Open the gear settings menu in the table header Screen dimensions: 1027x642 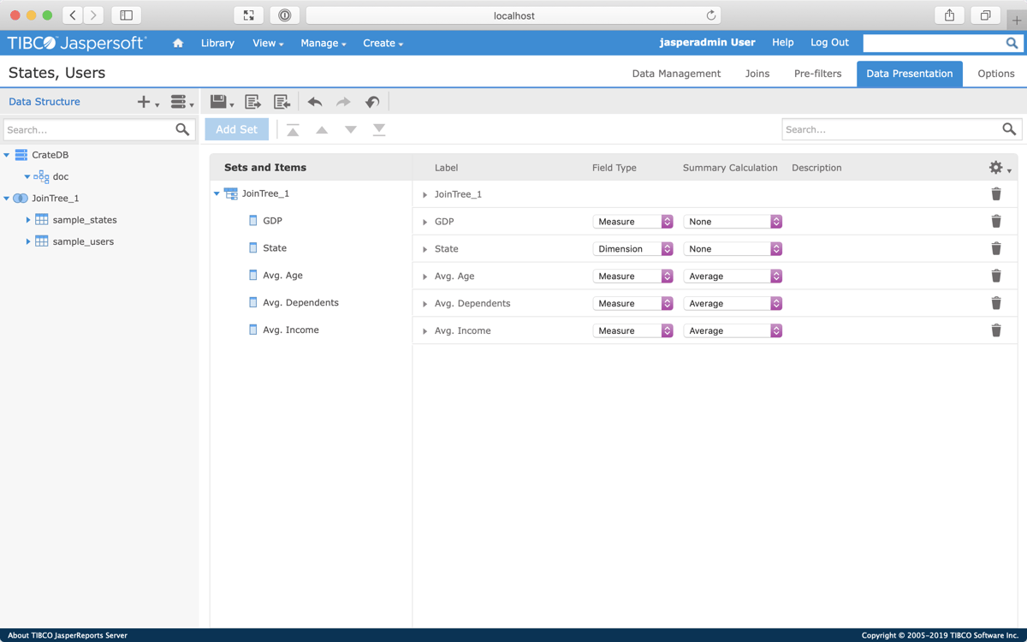point(998,168)
